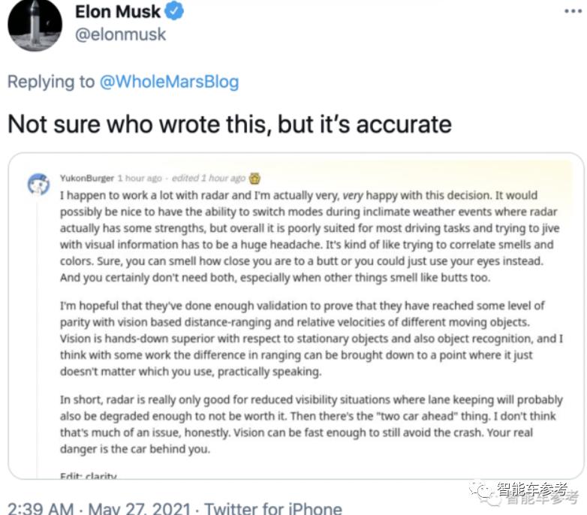Open the YukonBurger username
Image resolution: width=587 pixels, height=515 pixels.
point(86,179)
